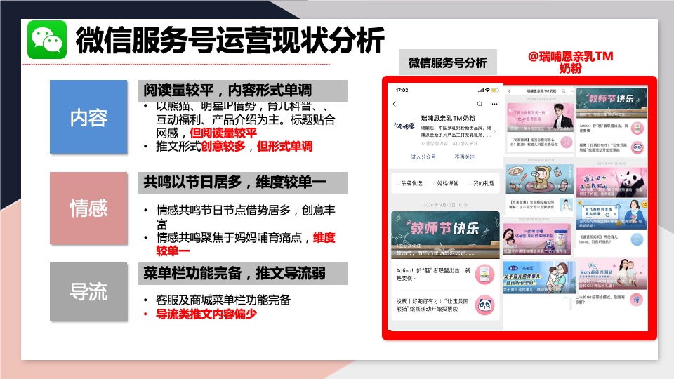
Task: Open the 教师节快乐 banner under 2020年9月10日
Action: pyautogui.click(x=445, y=234)
